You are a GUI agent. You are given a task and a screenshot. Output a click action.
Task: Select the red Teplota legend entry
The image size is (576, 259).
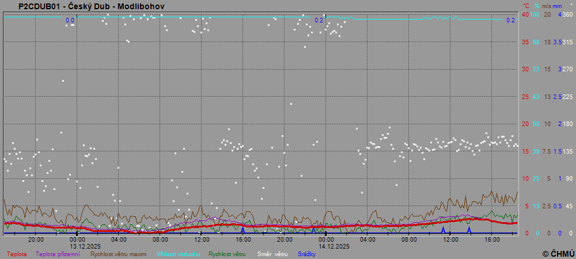coord(17,254)
